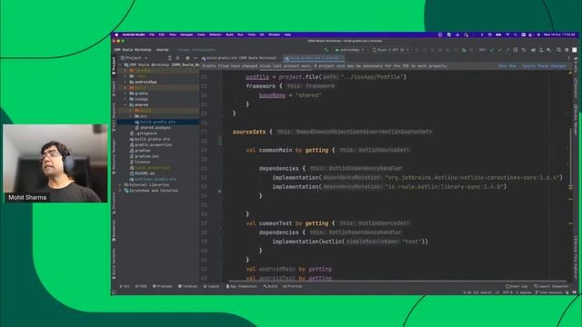The height and width of the screenshot is (327, 582).
Task: Open the androidApp run configuration dropdown
Action: tap(349, 50)
